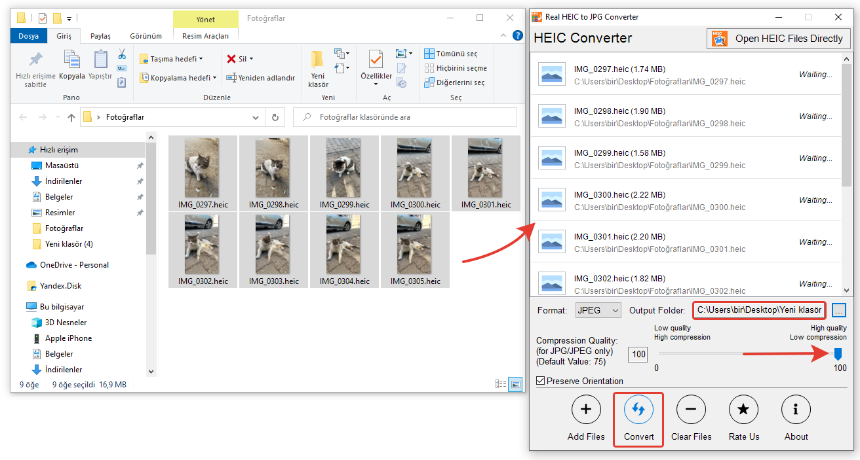This screenshot has height=460, width=860.
Task: Click the Add Files plus icon
Action: pyautogui.click(x=586, y=410)
